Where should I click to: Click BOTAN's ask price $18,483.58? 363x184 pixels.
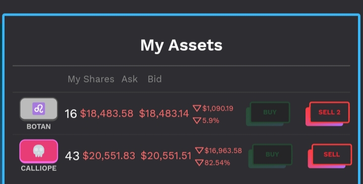(x=107, y=114)
